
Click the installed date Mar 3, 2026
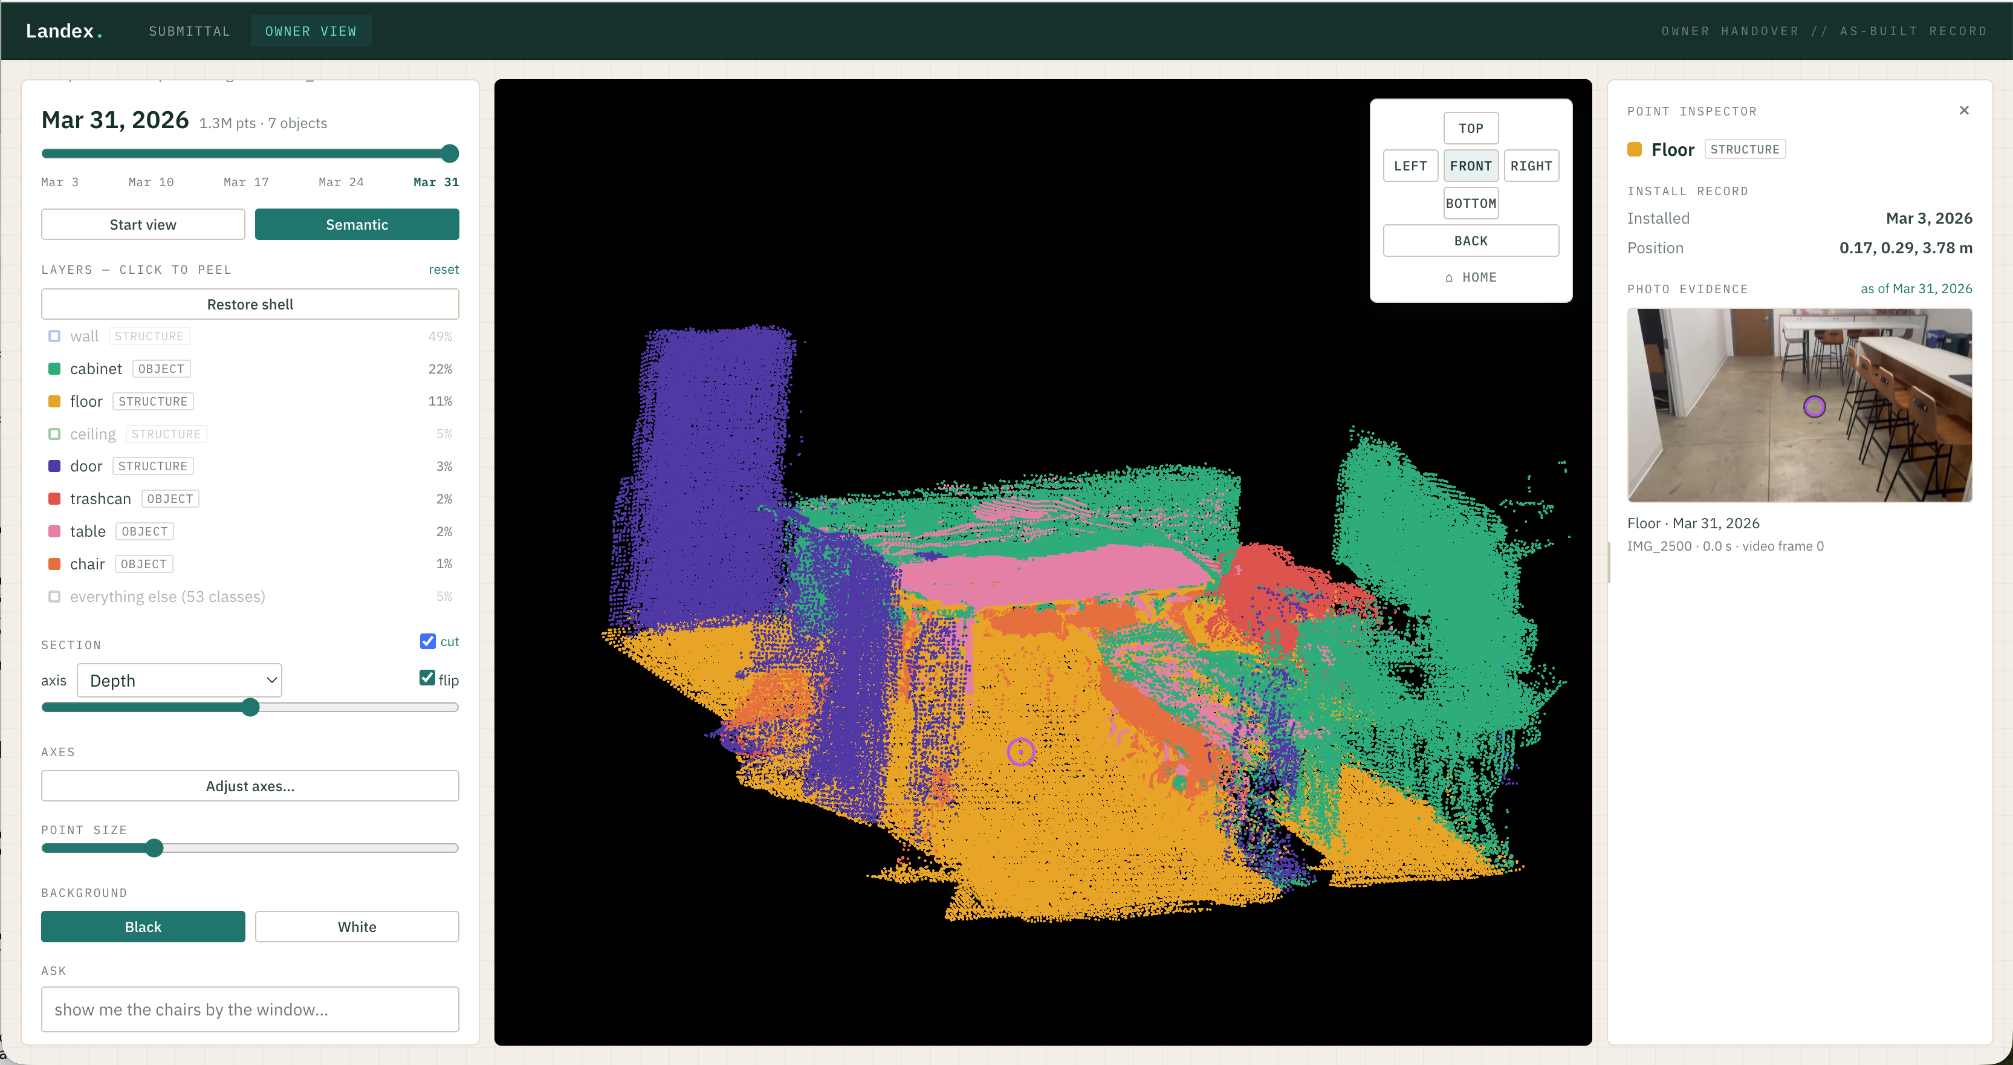(1928, 218)
